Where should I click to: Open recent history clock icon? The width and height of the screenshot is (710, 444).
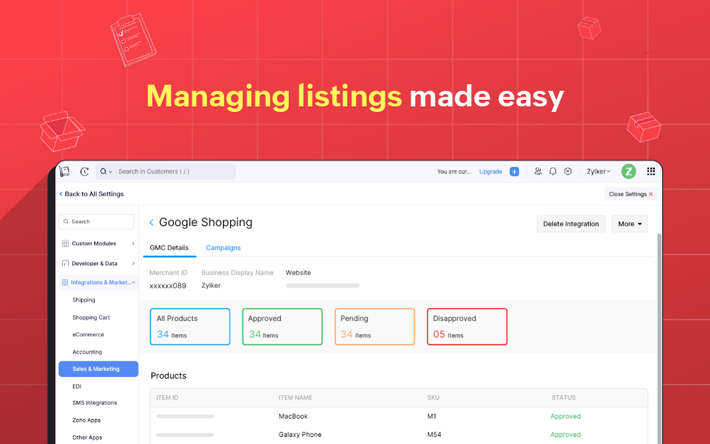[84, 171]
